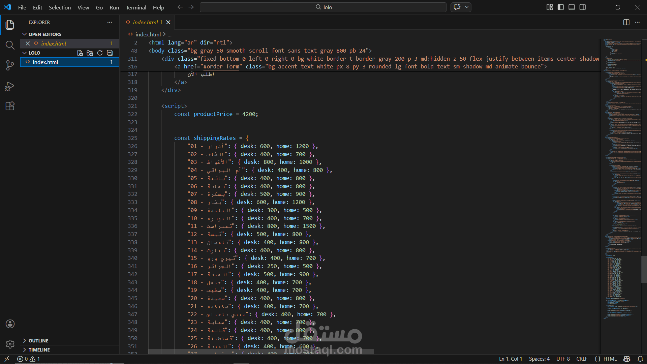Click the CRLF line ending indicator

582,359
